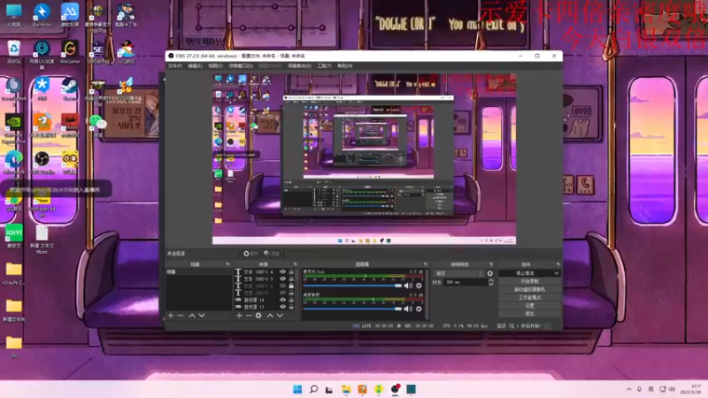This screenshot has width=708, height=398.
Task: Mute the 麦克风/Aux speaker icon
Action: (408, 286)
